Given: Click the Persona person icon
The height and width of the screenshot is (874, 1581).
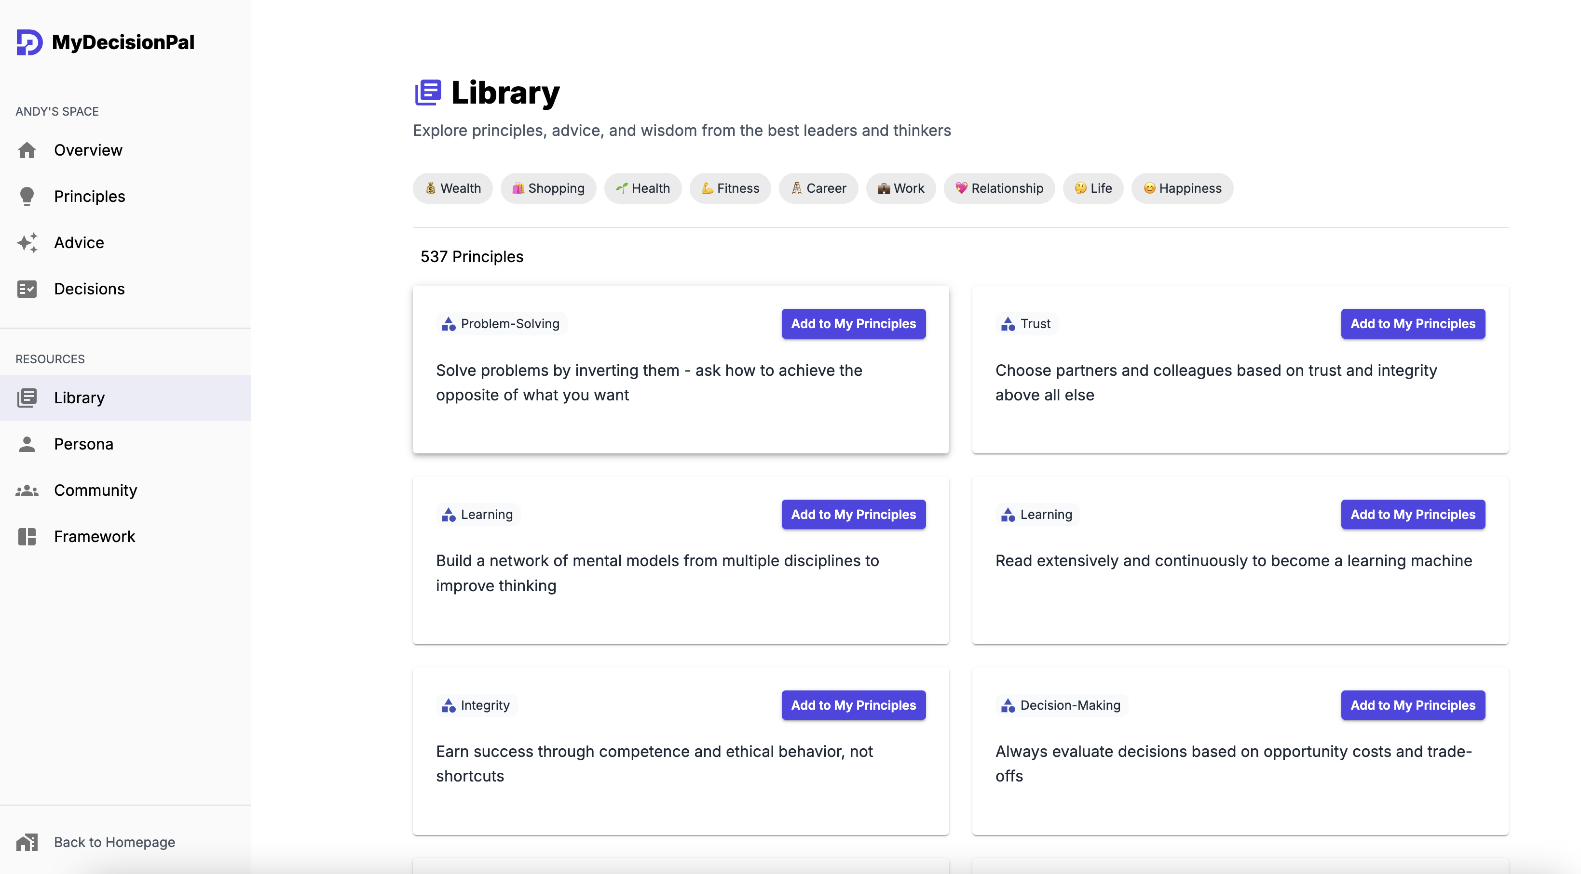Looking at the screenshot, I should point(27,444).
